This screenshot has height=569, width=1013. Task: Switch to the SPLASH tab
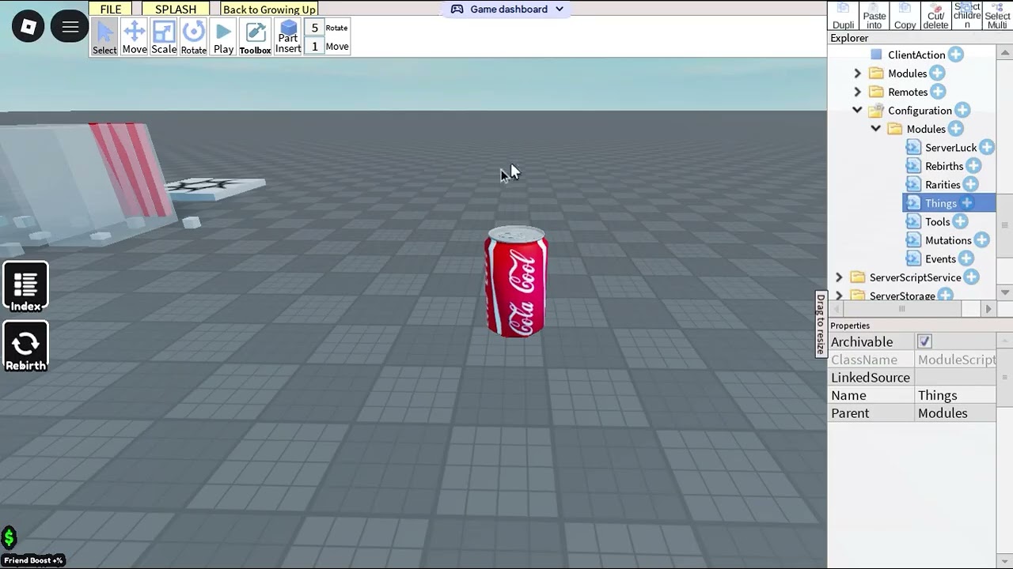point(176,9)
